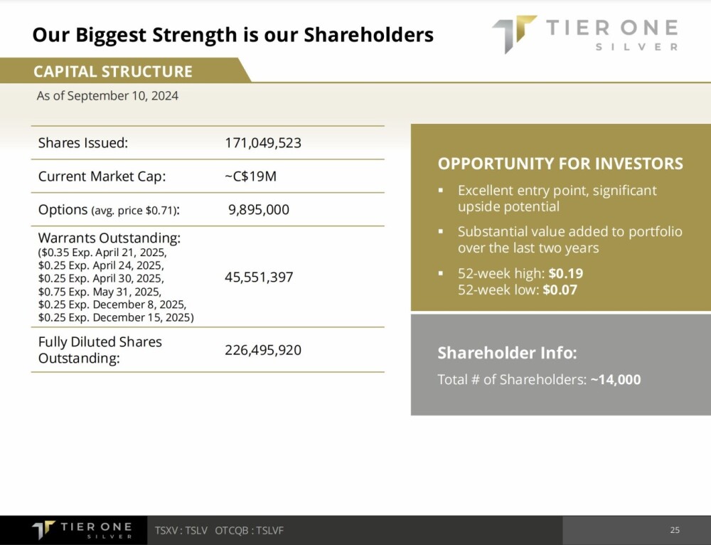Click the Warrants Outstanding row label
The height and width of the screenshot is (545, 711).
pyautogui.click(x=109, y=237)
